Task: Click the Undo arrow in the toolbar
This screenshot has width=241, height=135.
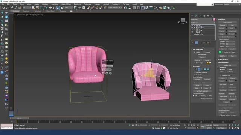Action: (x=3, y=8)
